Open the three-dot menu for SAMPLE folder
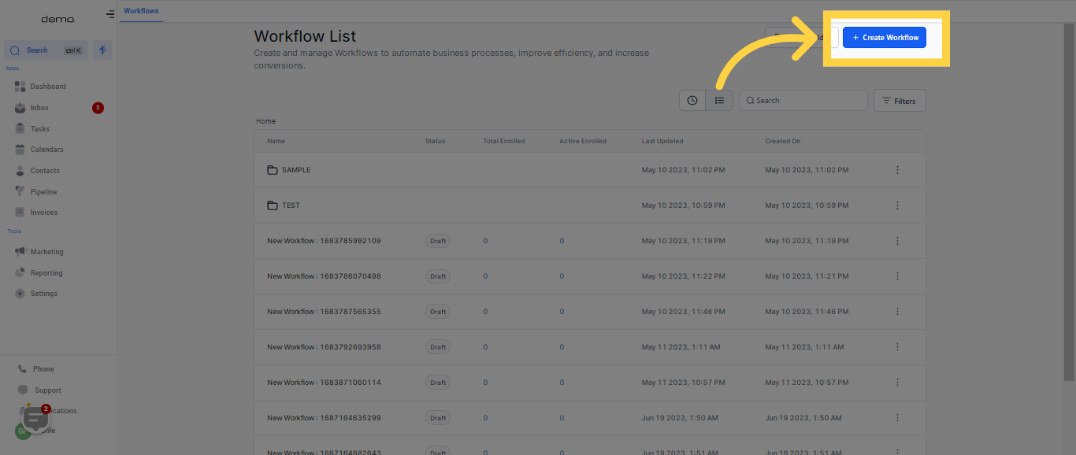 [897, 169]
